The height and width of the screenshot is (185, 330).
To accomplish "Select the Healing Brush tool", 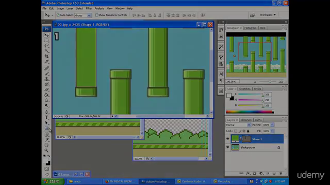I will [x=47, y=68].
